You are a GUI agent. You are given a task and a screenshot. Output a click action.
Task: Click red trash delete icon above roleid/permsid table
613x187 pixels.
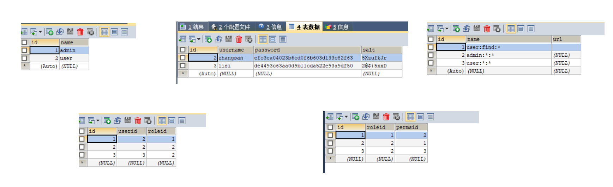click(386, 117)
